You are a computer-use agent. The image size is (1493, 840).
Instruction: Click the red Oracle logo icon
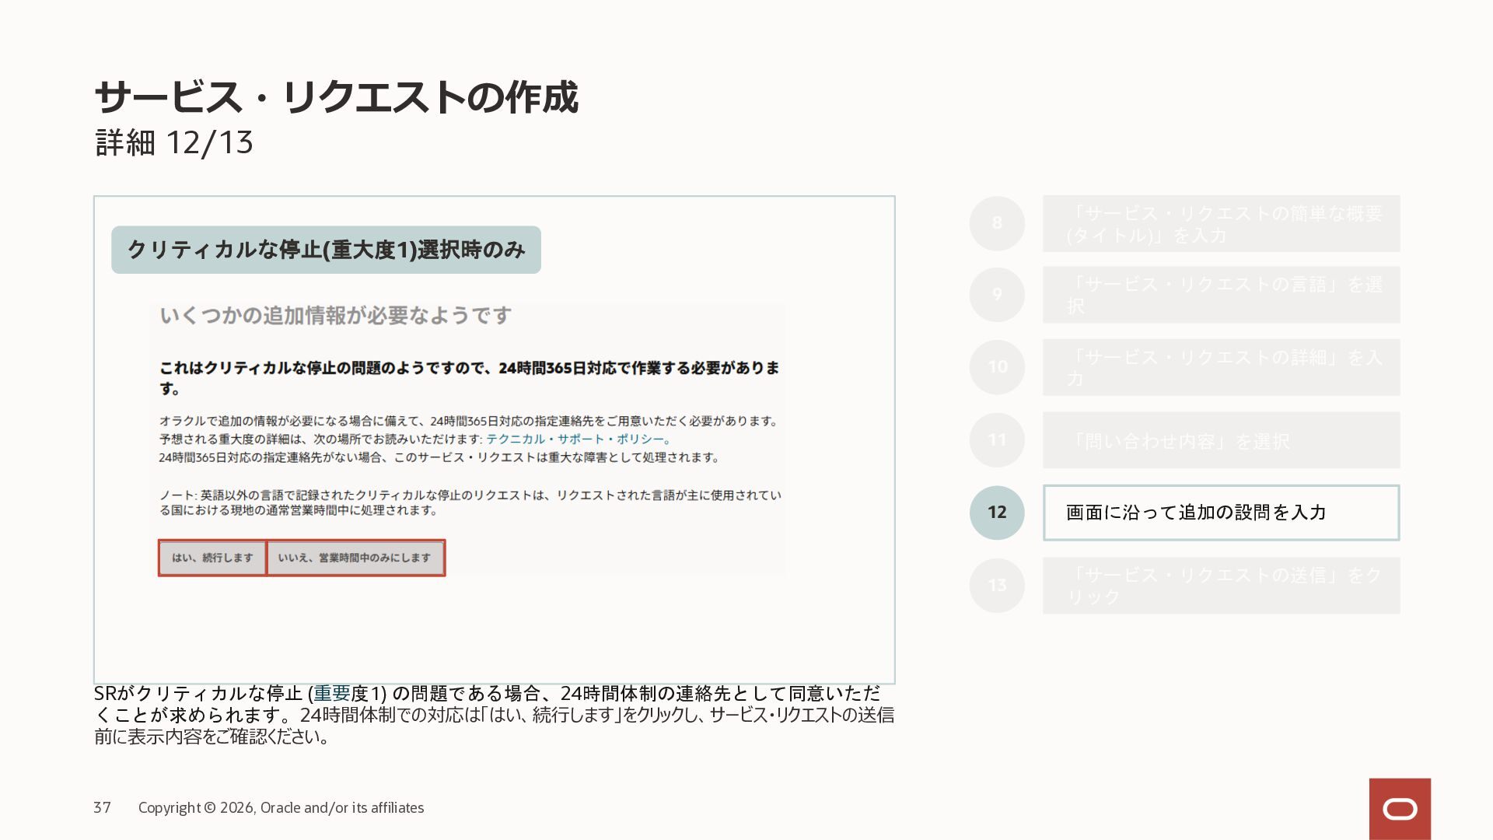1400,809
